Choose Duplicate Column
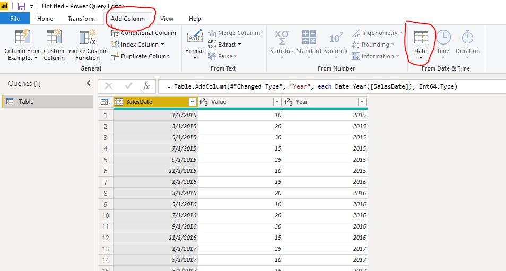 [x=141, y=56]
